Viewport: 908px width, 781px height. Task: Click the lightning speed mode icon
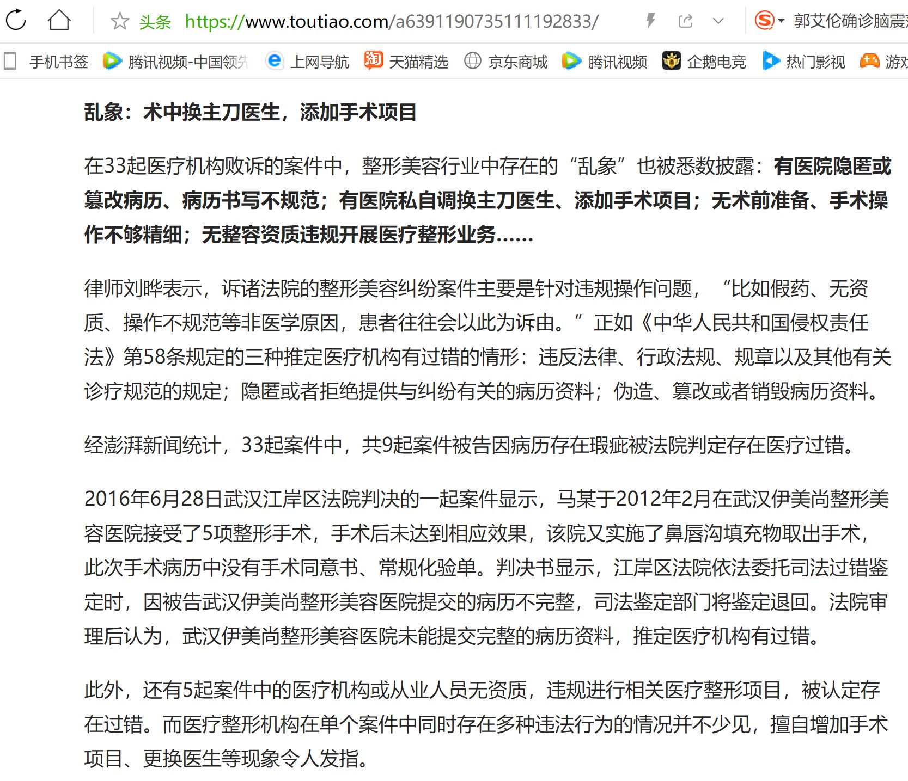(650, 21)
